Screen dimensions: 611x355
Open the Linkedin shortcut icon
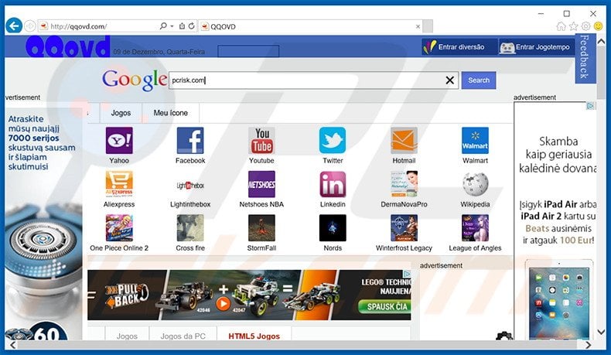point(333,184)
